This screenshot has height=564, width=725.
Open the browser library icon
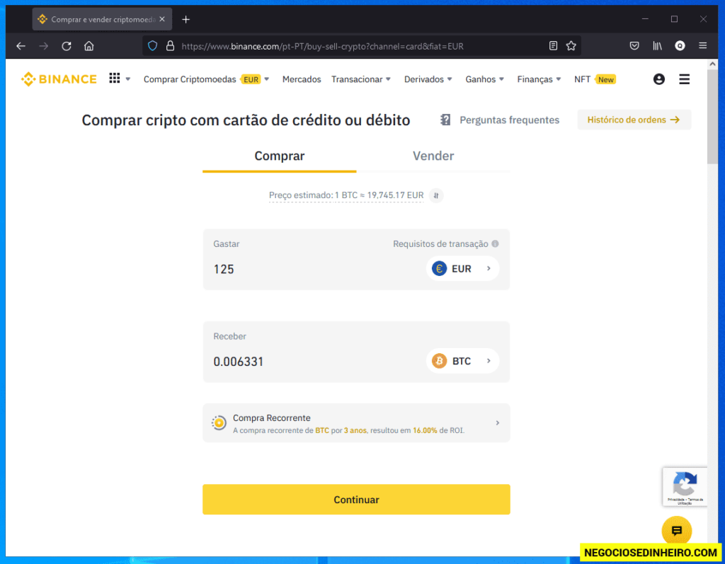coord(657,46)
